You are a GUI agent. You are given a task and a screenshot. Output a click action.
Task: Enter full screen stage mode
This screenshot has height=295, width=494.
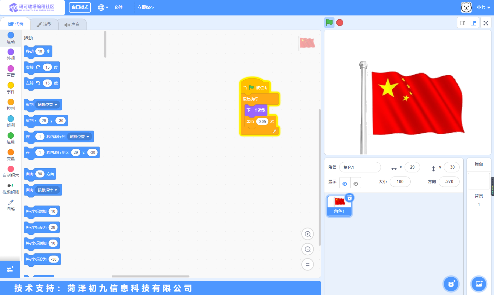(x=486, y=23)
